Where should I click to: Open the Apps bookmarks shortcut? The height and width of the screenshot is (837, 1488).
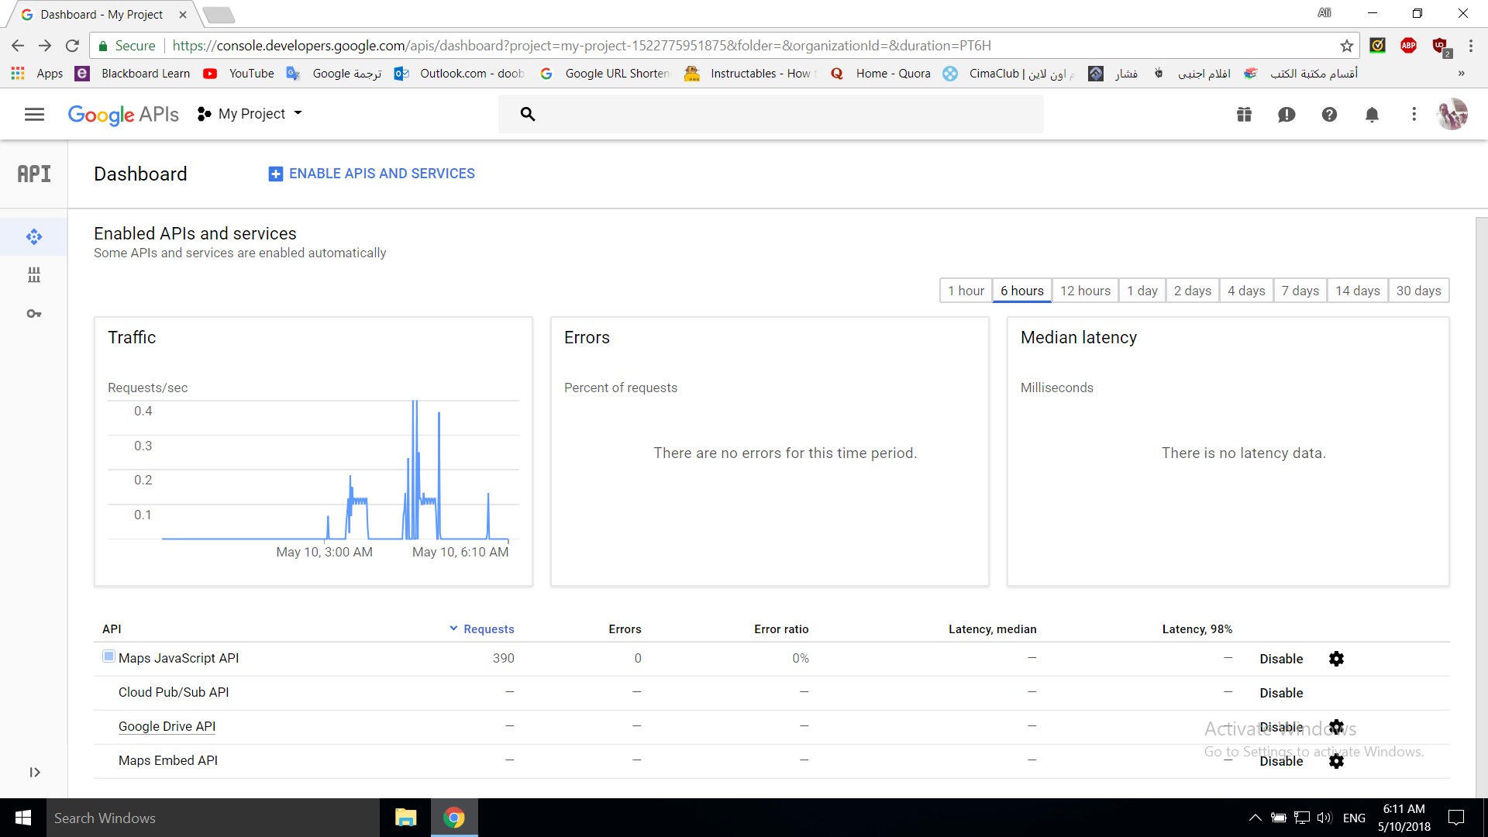point(37,74)
